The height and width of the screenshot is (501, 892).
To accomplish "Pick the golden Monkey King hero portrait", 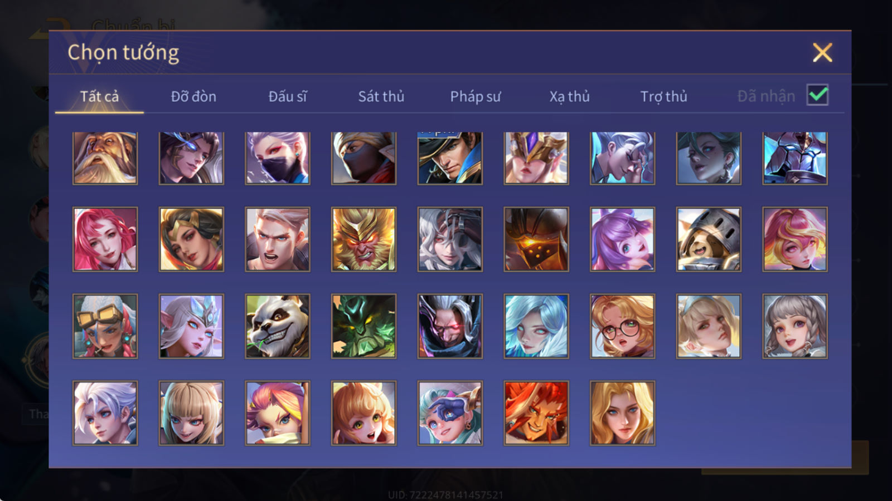I will (363, 239).
